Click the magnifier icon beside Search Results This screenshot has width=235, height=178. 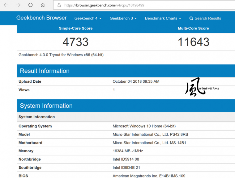click(191, 18)
